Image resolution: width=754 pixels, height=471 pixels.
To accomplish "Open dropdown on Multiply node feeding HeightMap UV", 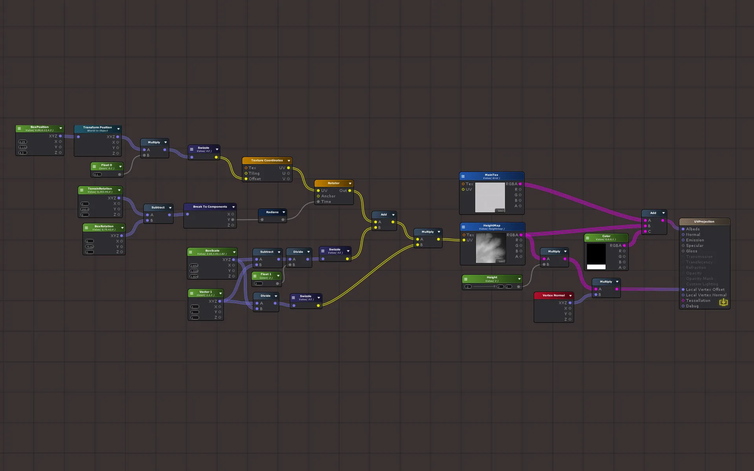I will tap(439, 232).
